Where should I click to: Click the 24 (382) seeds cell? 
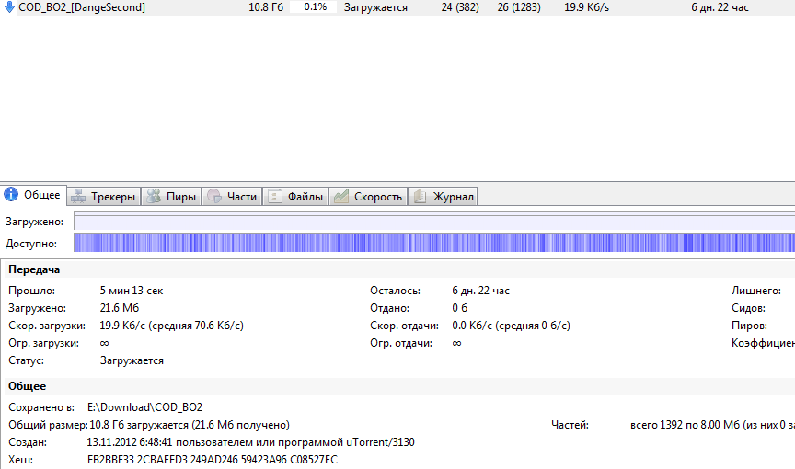460,7
